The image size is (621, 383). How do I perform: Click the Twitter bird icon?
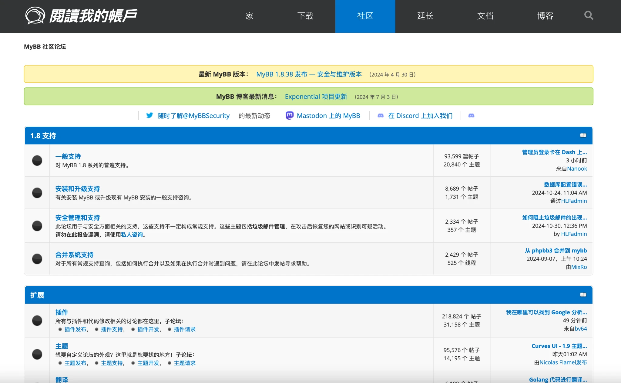click(x=149, y=115)
